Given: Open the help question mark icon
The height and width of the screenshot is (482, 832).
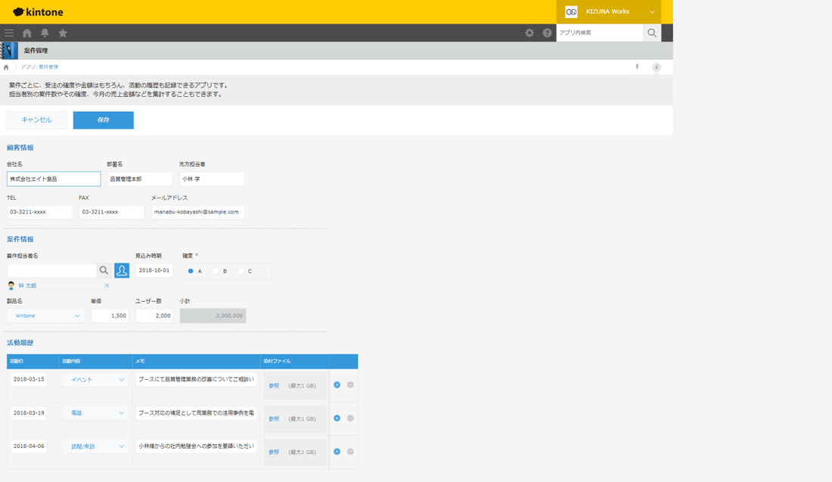Looking at the screenshot, I should click(547, 33).
